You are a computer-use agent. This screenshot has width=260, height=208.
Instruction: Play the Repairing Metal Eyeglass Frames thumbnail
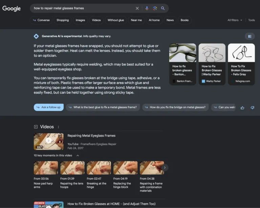point(49,141)
